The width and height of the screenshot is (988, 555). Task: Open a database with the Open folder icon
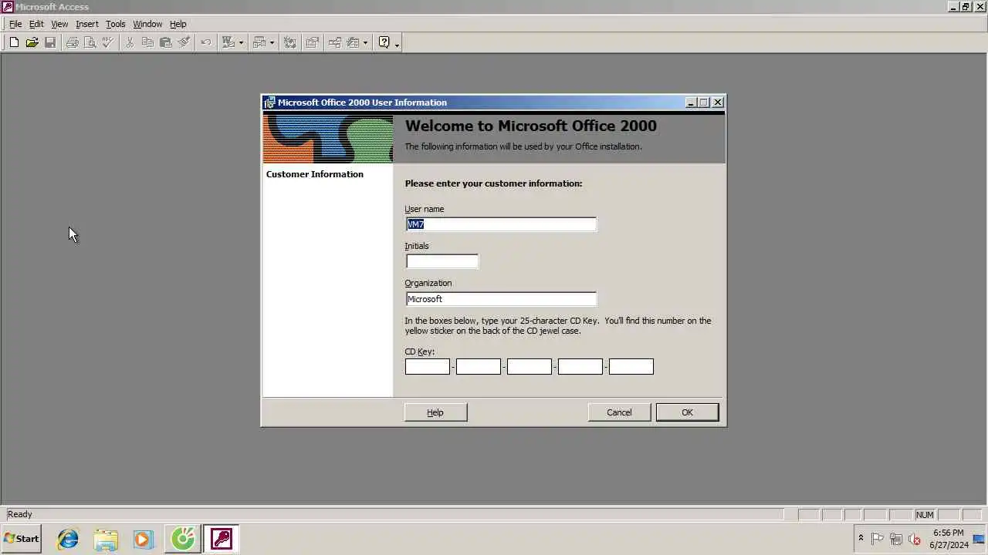[32, 42]
